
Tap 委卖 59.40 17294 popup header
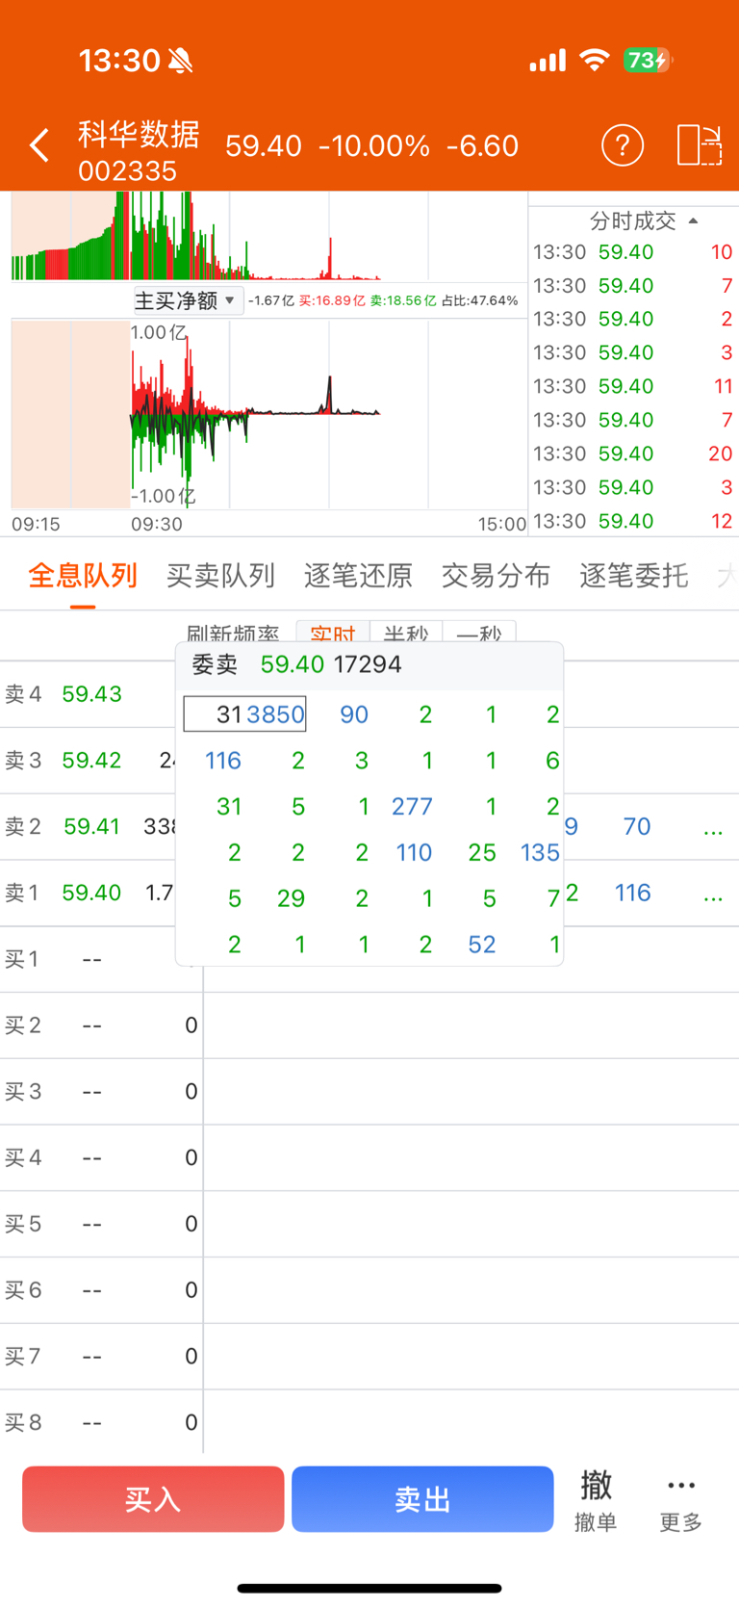369,665
